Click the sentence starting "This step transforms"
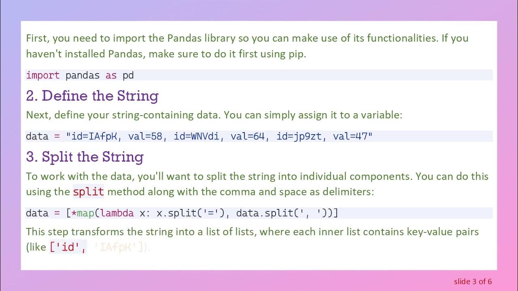Screen dimensions: 518x291 click(252, 232)
